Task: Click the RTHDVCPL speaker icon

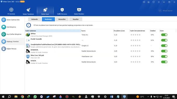Action: point(28,51)
